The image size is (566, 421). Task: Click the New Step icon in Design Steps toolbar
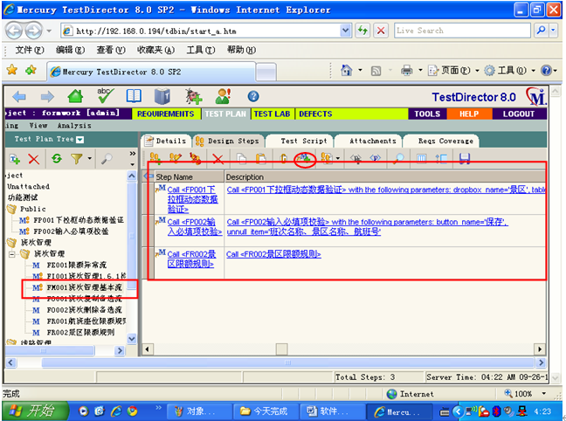coord(155,158)
